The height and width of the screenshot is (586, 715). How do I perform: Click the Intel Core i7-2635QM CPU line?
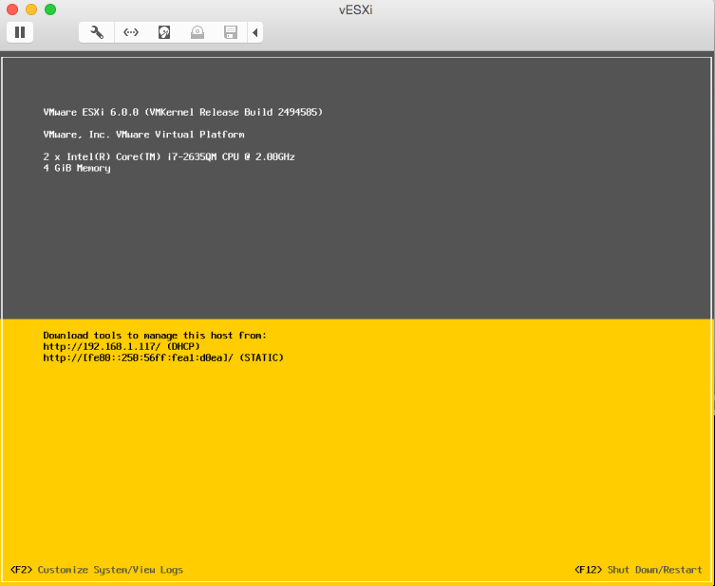(x=169, y=156)
